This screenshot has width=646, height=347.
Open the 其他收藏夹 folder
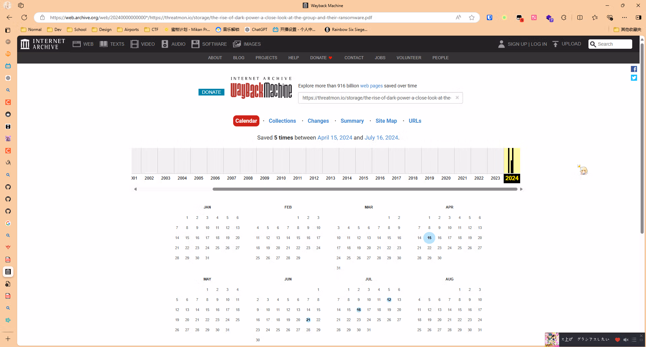click(x=627, y=30)
